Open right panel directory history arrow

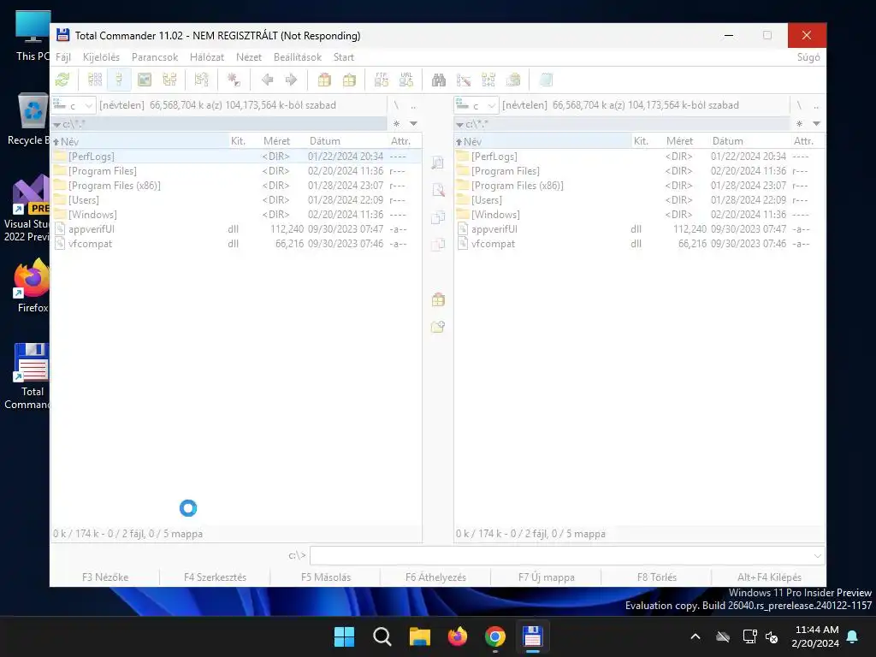click(816, 123)
